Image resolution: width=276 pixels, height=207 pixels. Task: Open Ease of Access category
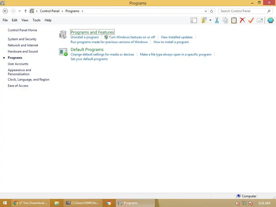[18, 86]
